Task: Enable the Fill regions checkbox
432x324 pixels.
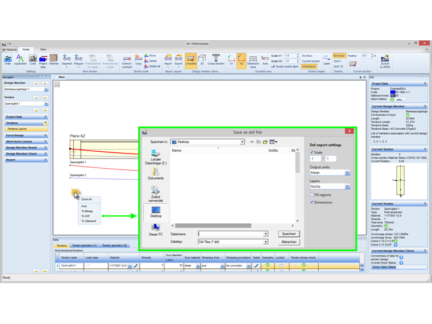Action: click(x=311, y=194)
